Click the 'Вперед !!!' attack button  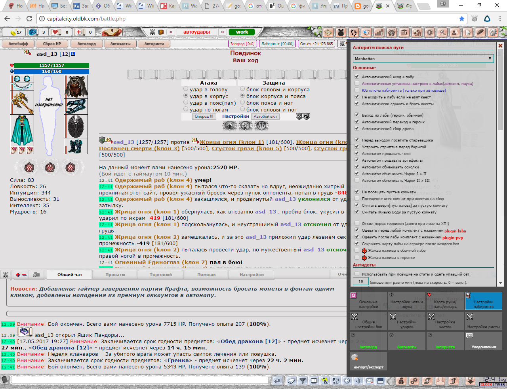(204, 117)
